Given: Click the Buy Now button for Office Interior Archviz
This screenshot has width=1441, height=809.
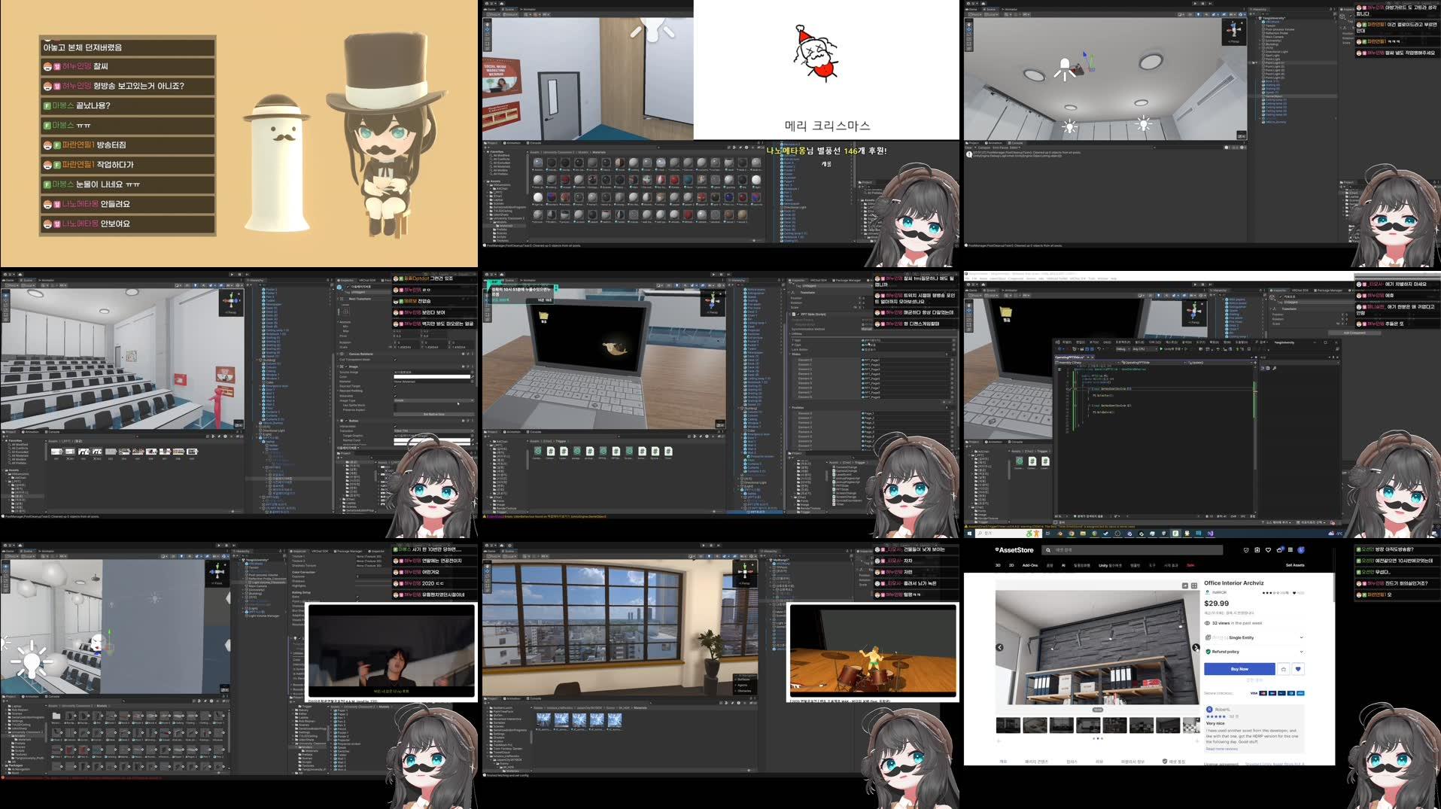Looking at the screenshot, I should click(x=1239, y=669).
